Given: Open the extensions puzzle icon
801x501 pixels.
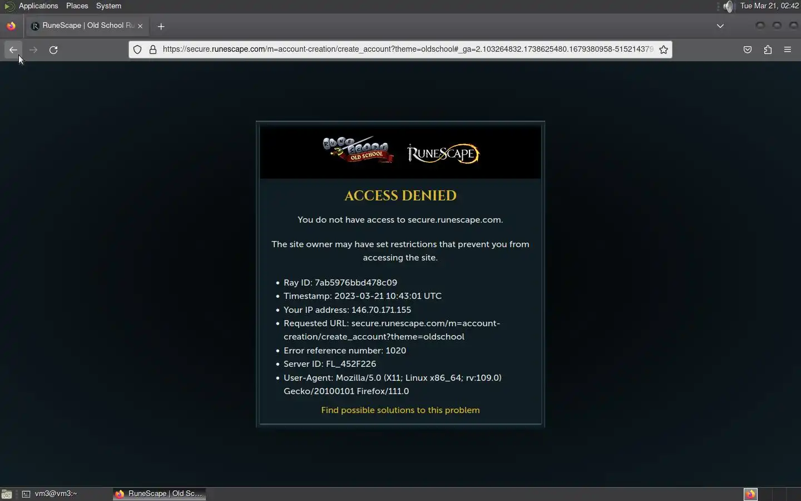Looking at the screenshot, I should [x=768, y=50].
